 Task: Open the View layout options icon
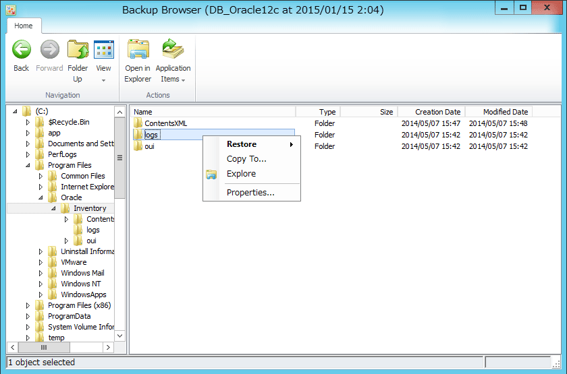point(103,49)
